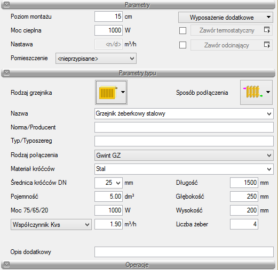Click the Zawór termostatyczny button
The image size is (278, 270).
pyautogui.click(x=227, y=30)
